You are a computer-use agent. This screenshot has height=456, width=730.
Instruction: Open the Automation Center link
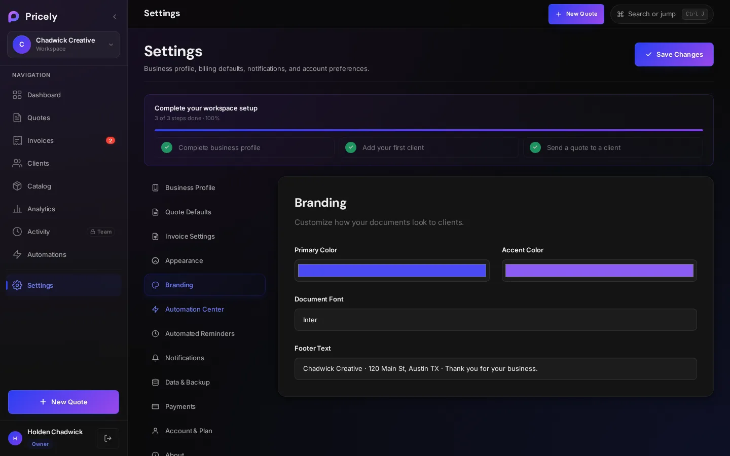(205, 309)
